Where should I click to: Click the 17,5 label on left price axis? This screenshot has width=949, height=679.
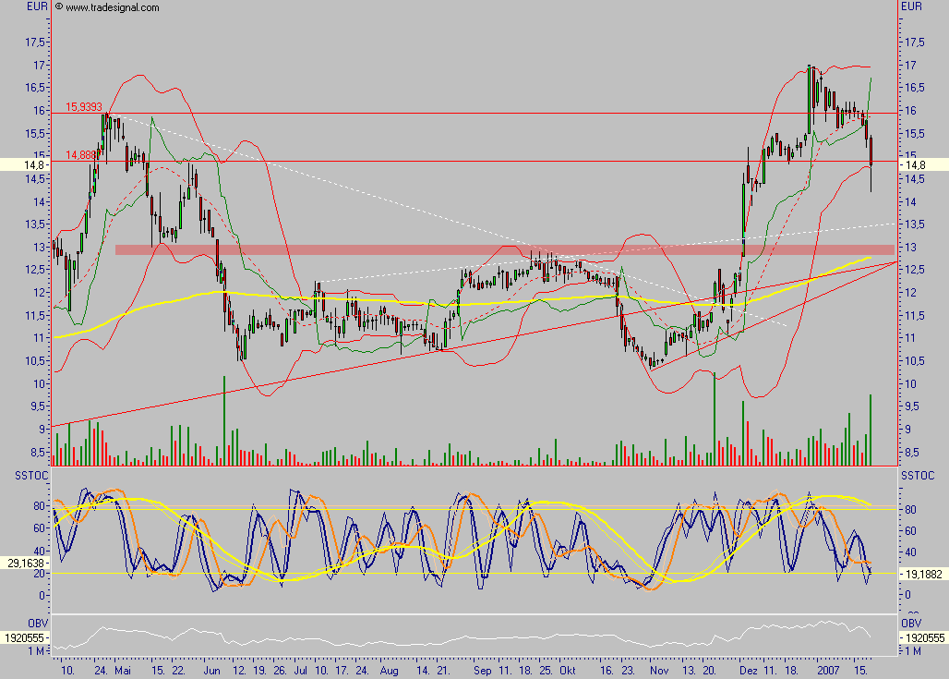pos(35,42)
